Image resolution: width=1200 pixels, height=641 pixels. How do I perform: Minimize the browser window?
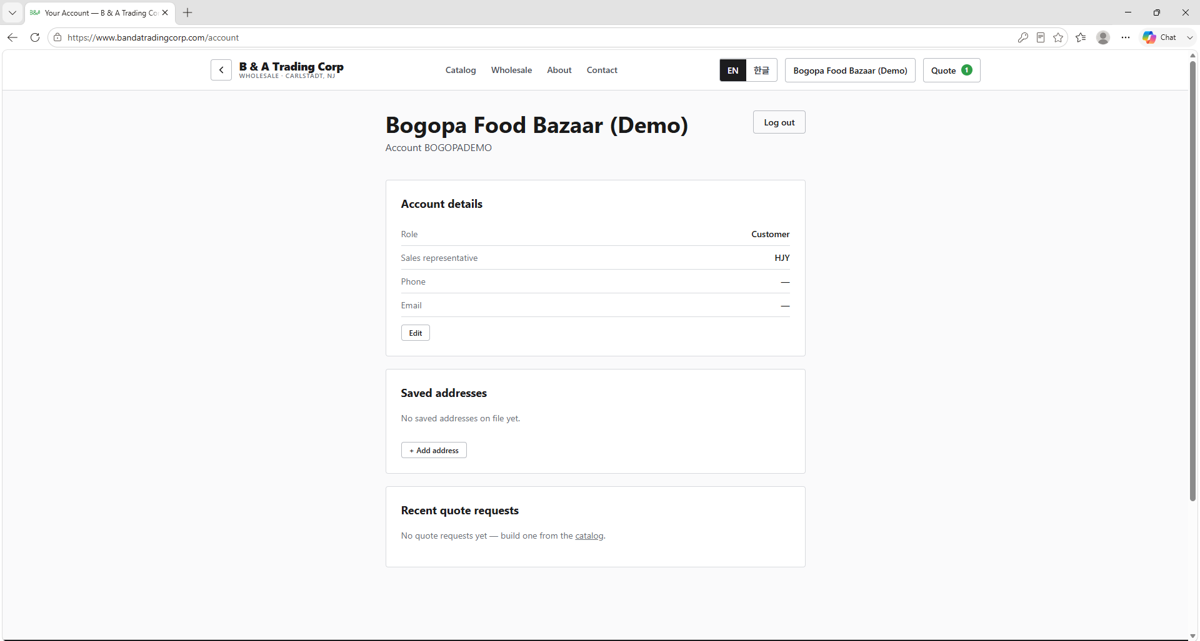click(1128, 12)
